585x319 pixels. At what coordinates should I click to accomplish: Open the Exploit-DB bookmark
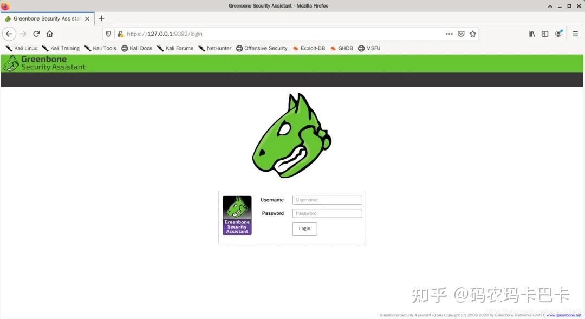coord(309,48)
